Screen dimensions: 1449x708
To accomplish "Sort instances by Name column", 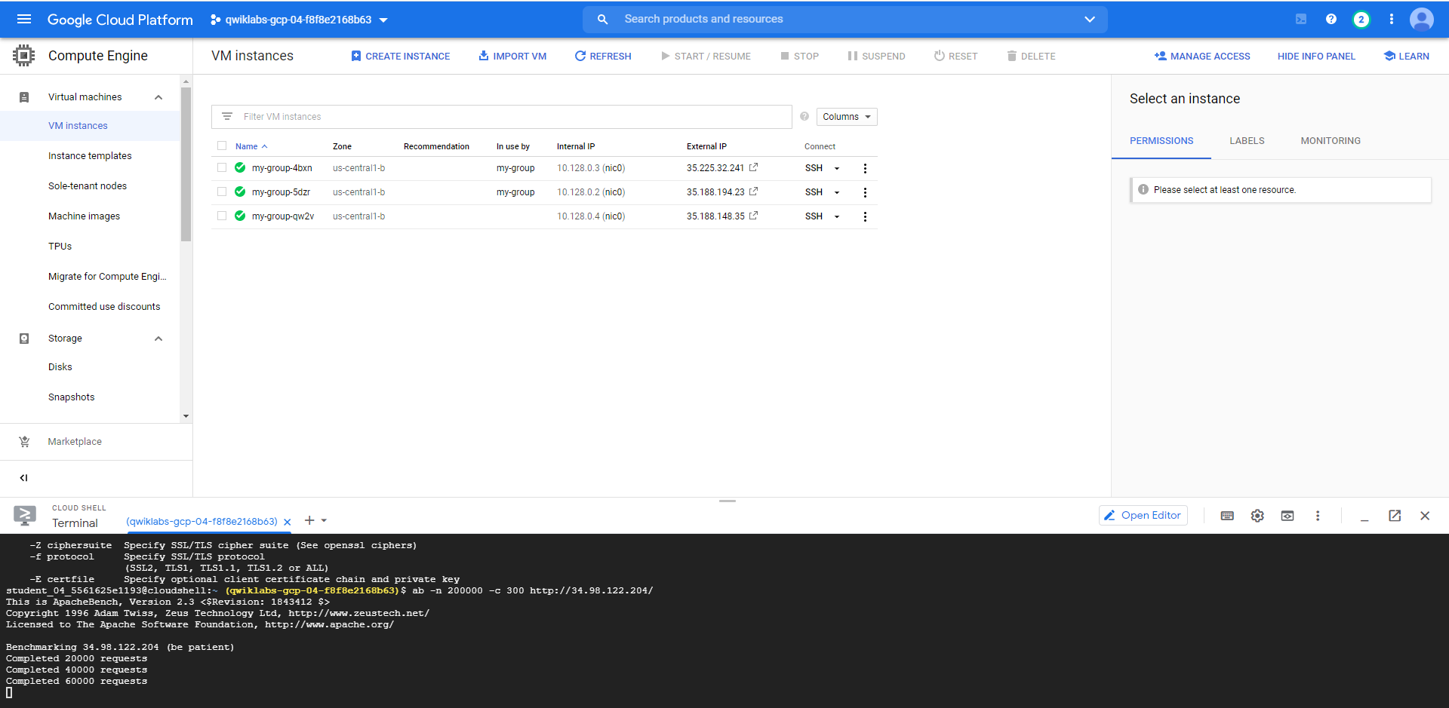I will (x=251, y=146).
